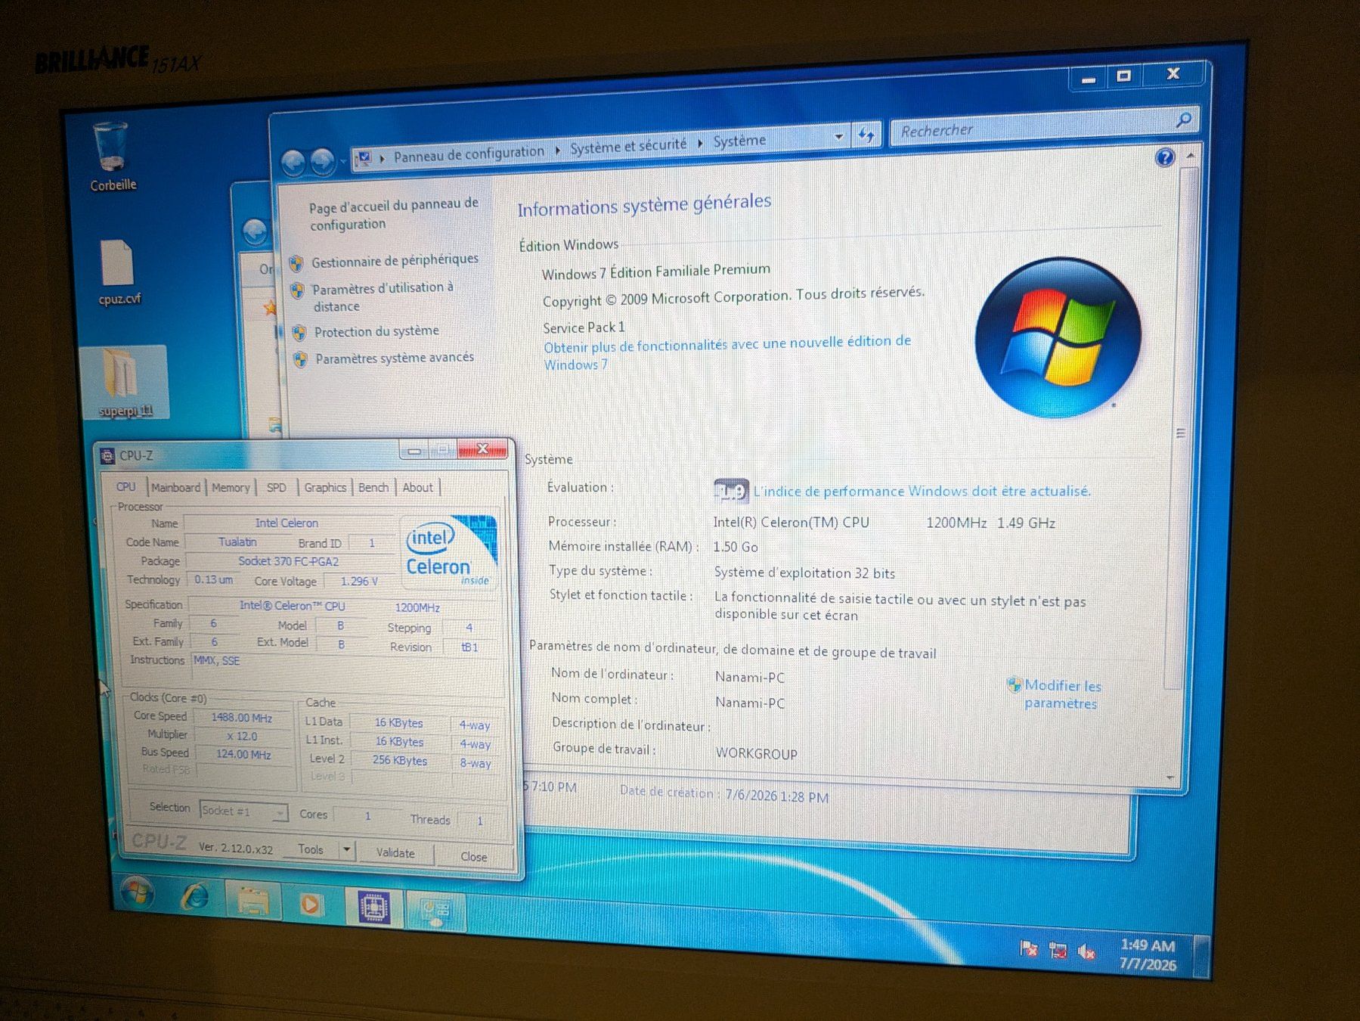Switch to the Memory tab in CPU-Z
1360x1021 pixels.
[231, 488]
